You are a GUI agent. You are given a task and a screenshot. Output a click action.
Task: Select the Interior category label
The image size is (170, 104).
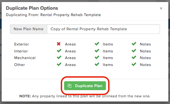point(21,51)
